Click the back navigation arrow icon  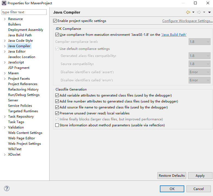tap(188, 12)
